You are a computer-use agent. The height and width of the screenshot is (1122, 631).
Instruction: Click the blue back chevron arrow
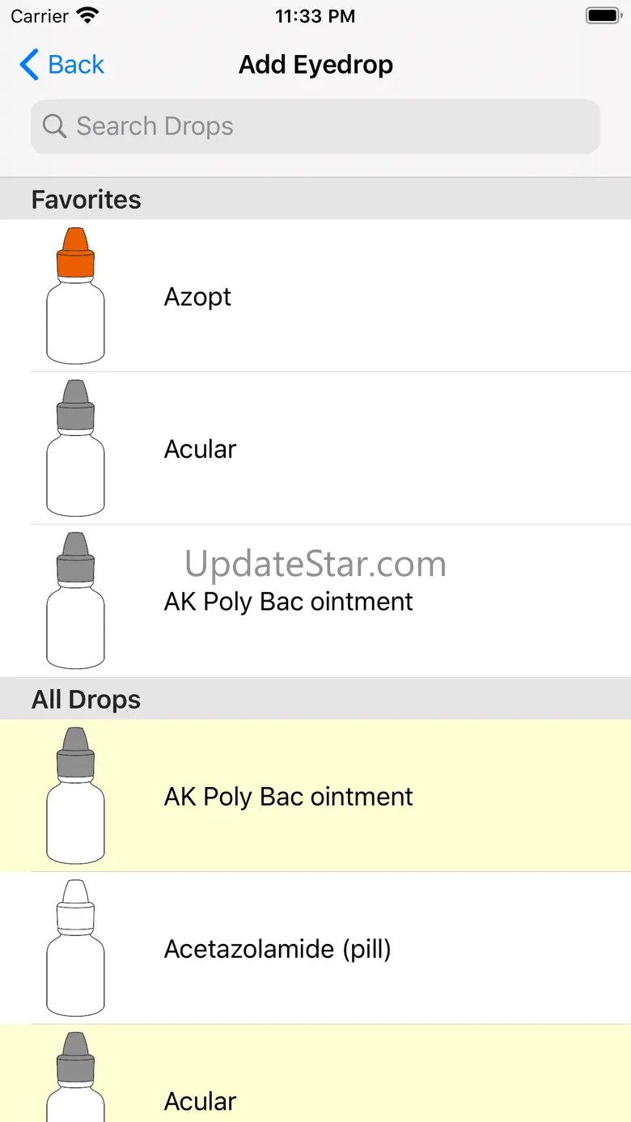(x=29, y=65)
